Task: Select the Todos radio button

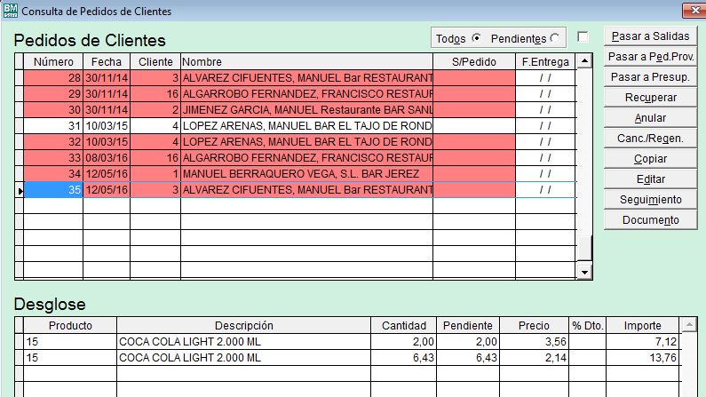Action: (476, 38)
